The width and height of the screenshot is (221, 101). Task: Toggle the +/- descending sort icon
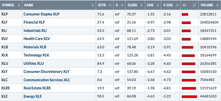coord(195,5)
